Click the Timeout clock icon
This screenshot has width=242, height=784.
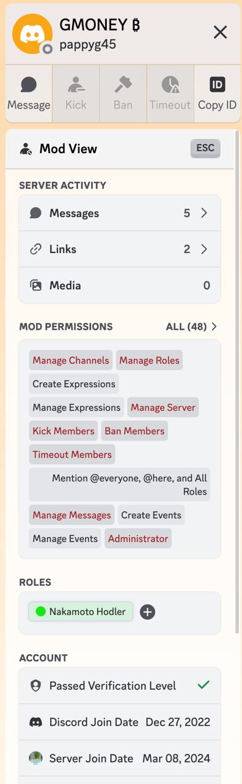click(x=170, y=85)
